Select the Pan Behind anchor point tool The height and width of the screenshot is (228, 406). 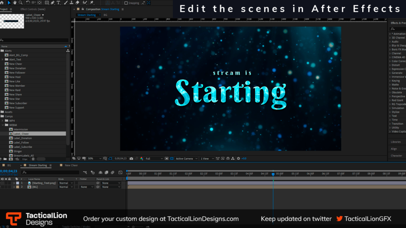[x=40, y=2]
